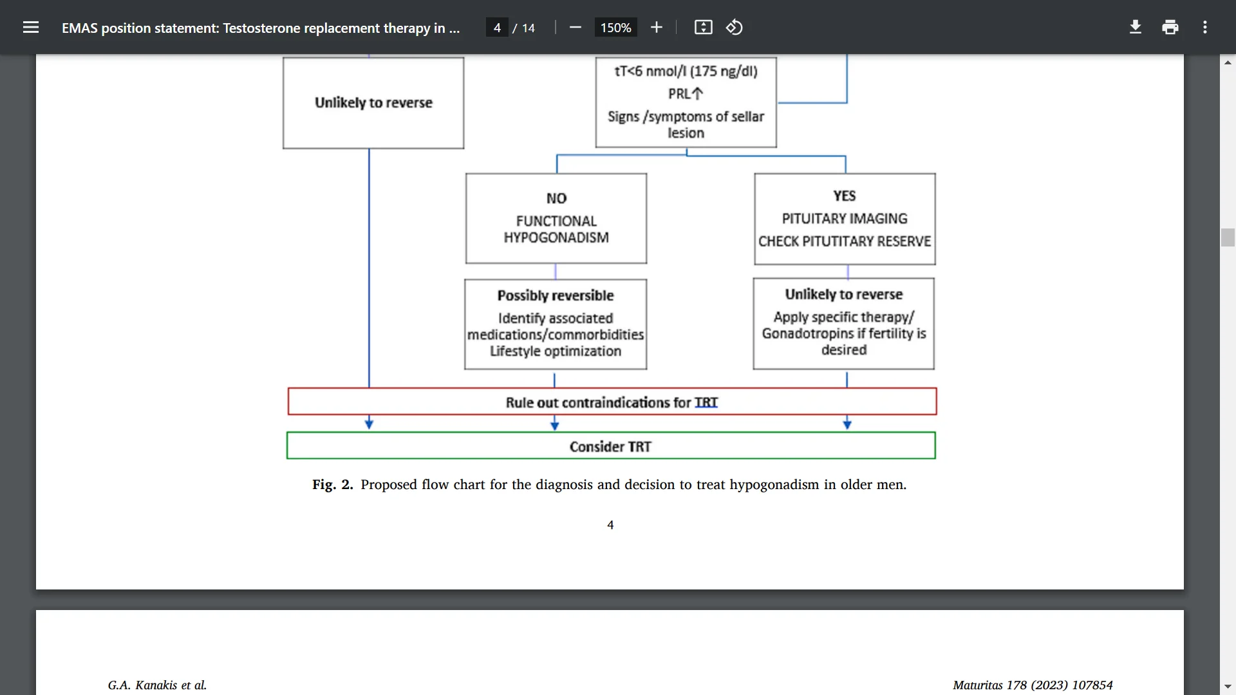The height and width of the screenshot is (695, 1236).
Task: Click 'tT<6 nmol/l (175 ng/dl)' text
Action: tap(686, 71)
